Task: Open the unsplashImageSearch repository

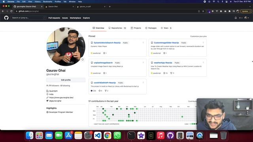Action: (103, 63)
